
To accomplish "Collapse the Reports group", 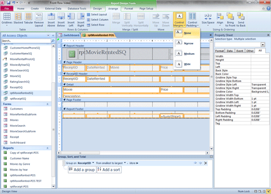I will click(47, 148).
